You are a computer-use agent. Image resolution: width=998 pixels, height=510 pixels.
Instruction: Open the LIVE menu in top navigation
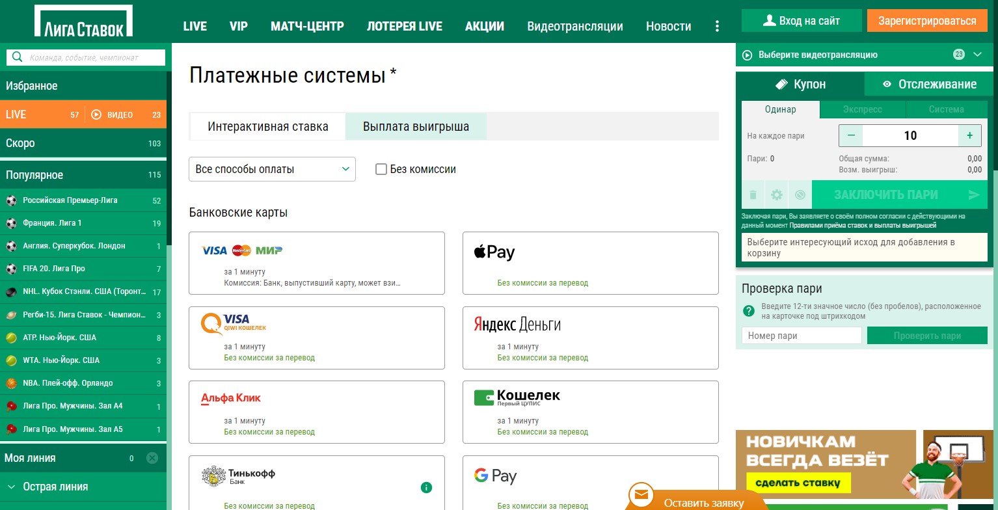(x=195, y=27)
